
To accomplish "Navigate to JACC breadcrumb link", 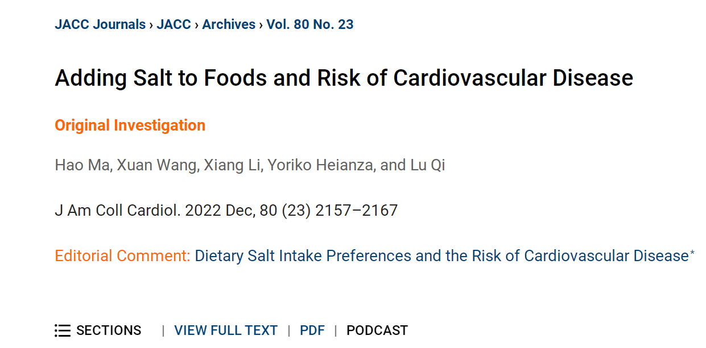I will click(174, 24).
